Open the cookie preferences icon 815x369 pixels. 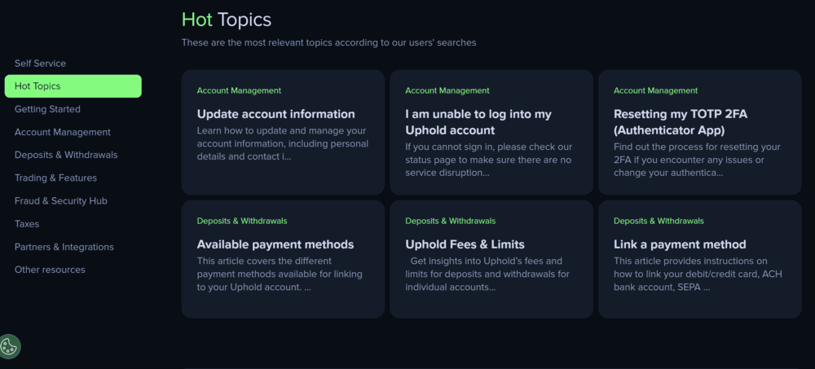[9, 347]
